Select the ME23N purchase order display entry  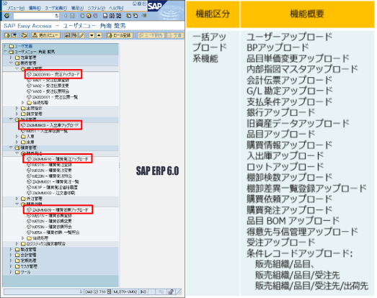pyautogui.click(x=49, y=176)
